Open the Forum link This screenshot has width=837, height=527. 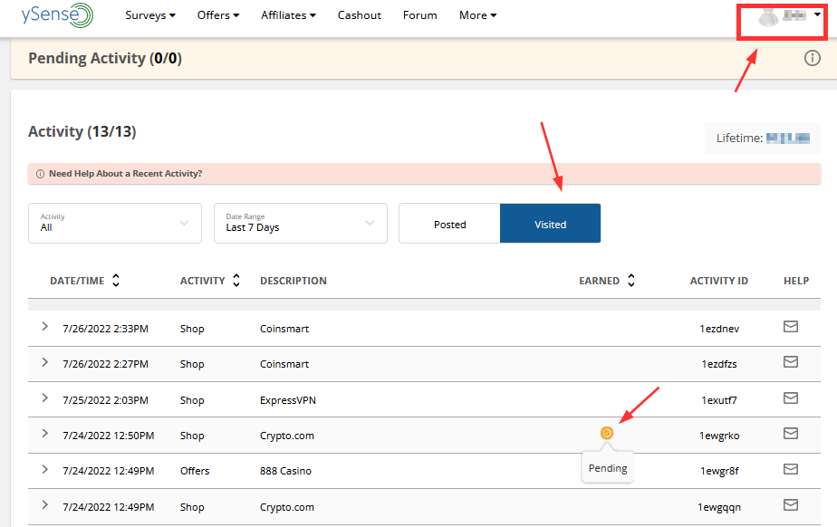pyautogui.click(x=419, y=15)
